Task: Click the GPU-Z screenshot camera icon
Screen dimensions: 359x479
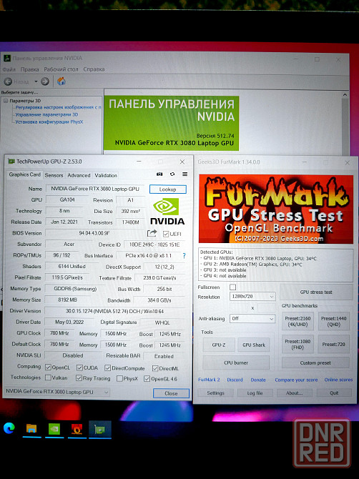Action: (159, 174)
